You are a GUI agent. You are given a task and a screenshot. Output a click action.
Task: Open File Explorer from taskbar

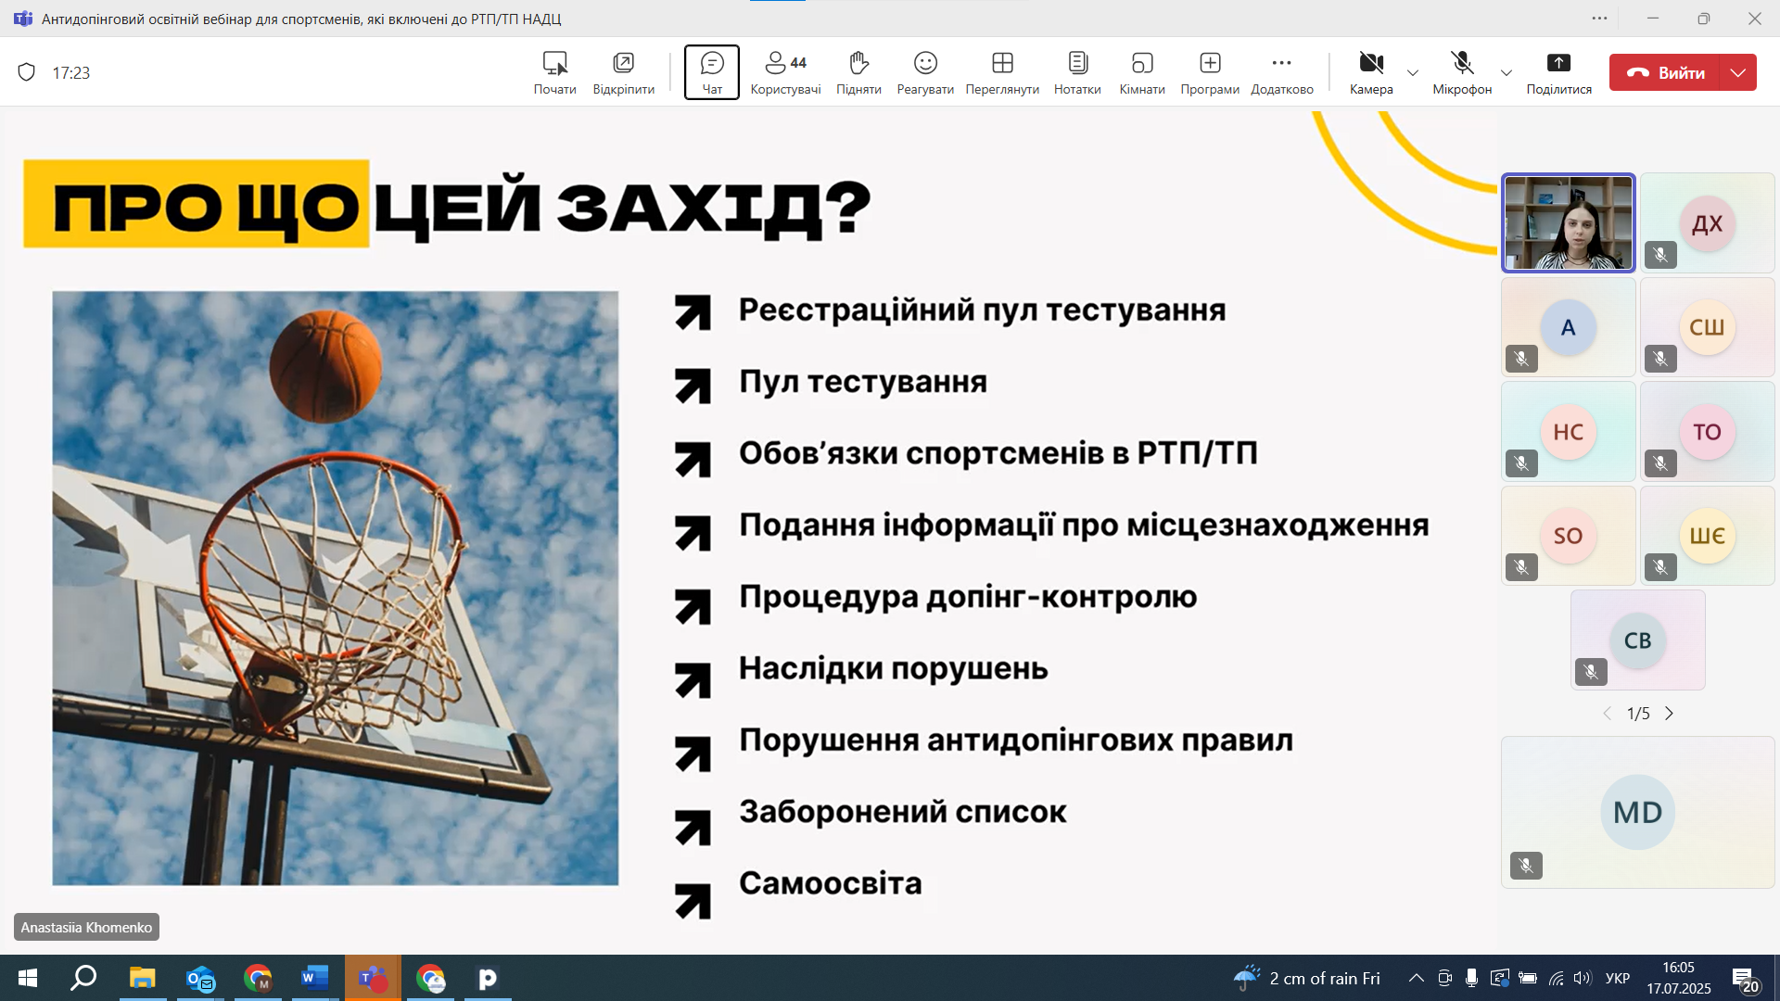tap(142, 978)
